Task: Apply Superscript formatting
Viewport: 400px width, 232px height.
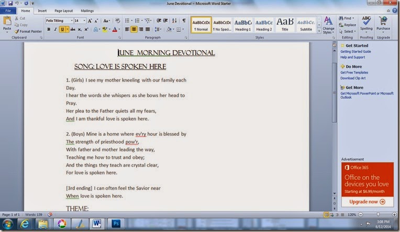Action: 86,30
